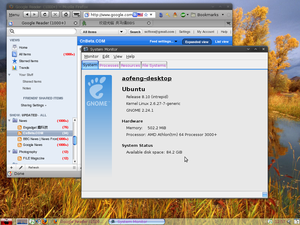Viewport: 300px width, 225px height.
Task: Click the new tab toolbar icon
Action: pyautogui.click(x=76, y=15)
